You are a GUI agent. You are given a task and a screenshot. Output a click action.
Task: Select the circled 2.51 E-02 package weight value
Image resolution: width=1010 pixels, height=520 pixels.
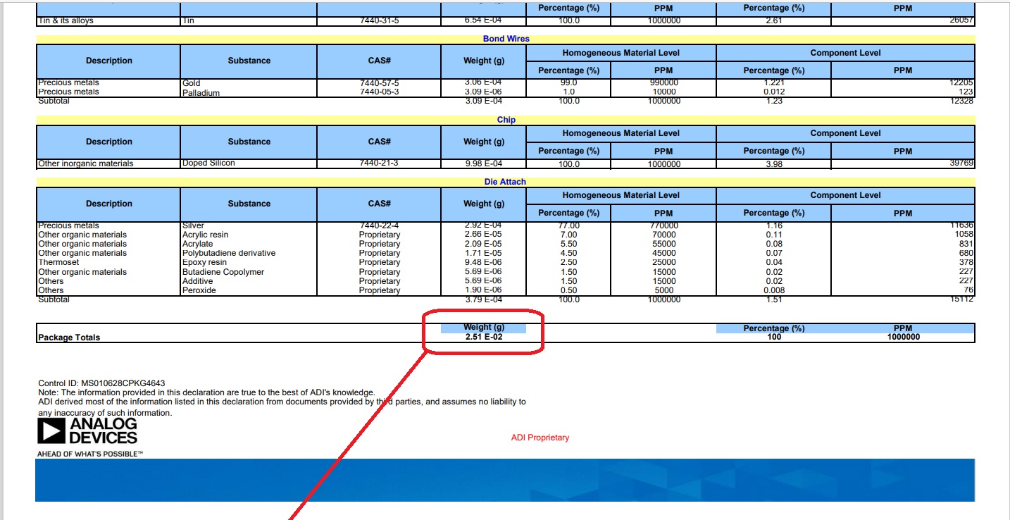(x=483, y=338)
